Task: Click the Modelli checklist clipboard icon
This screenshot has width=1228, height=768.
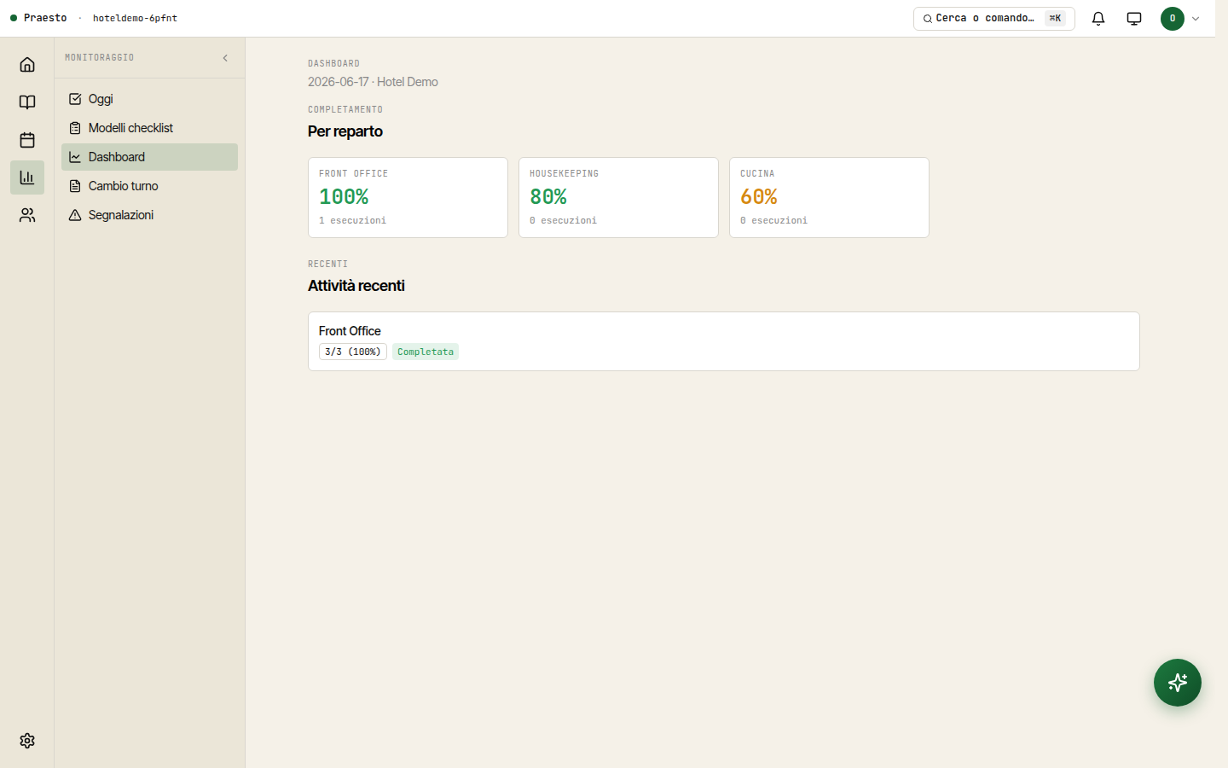Action: (x=75, y=128)
